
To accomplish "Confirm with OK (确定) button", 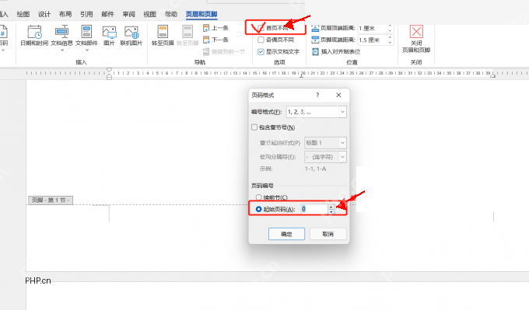I will click(x=286, y=234).
